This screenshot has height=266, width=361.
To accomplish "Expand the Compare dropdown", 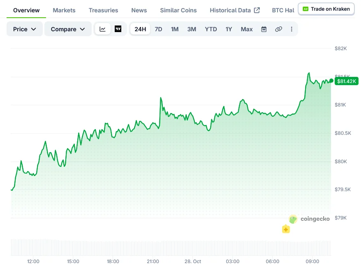I will coord(68,29).
